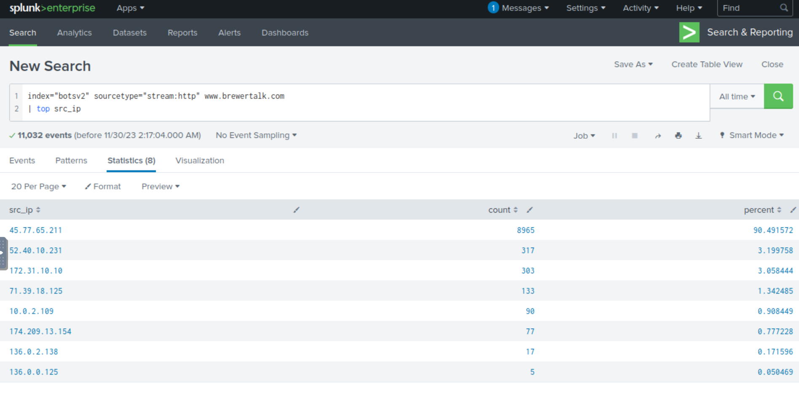This screenshot has height=410, width=799.
Task: Change the Smart Mode search mode
Action: 752,135
